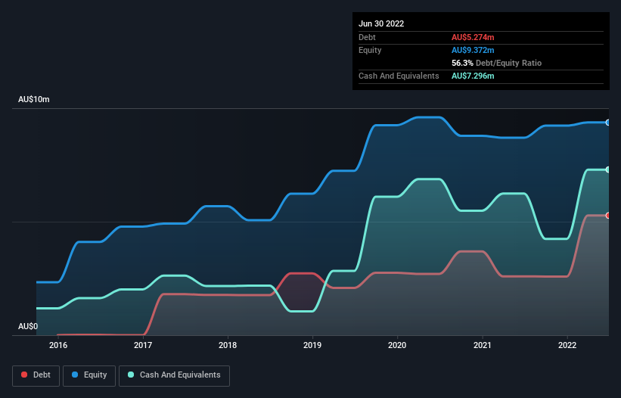Screen dimensions: 621x398
Task: Click the AU$9.372m equity value
Action: (x=473, y=50)
